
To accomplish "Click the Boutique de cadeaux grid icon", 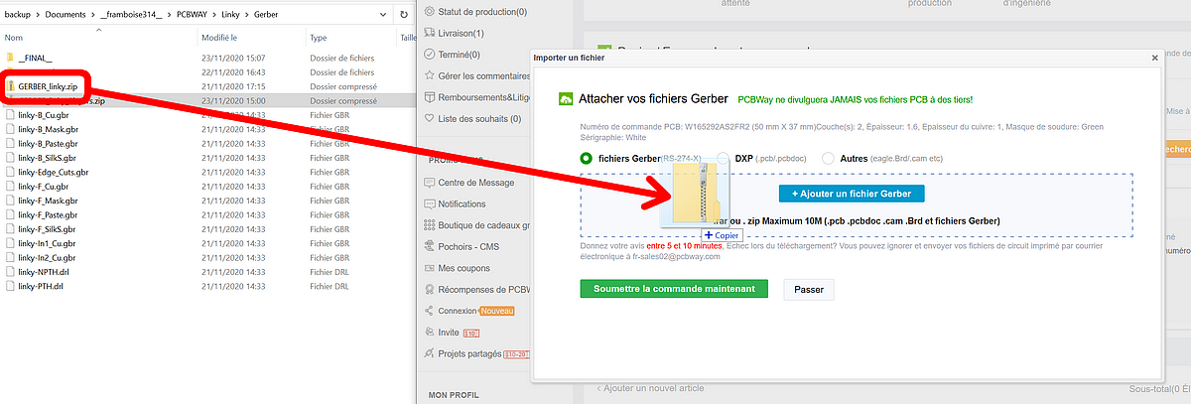I will (429, 225).
